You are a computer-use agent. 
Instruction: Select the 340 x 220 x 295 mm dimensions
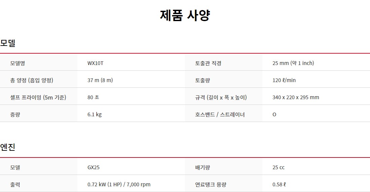[x=296, y=97]
